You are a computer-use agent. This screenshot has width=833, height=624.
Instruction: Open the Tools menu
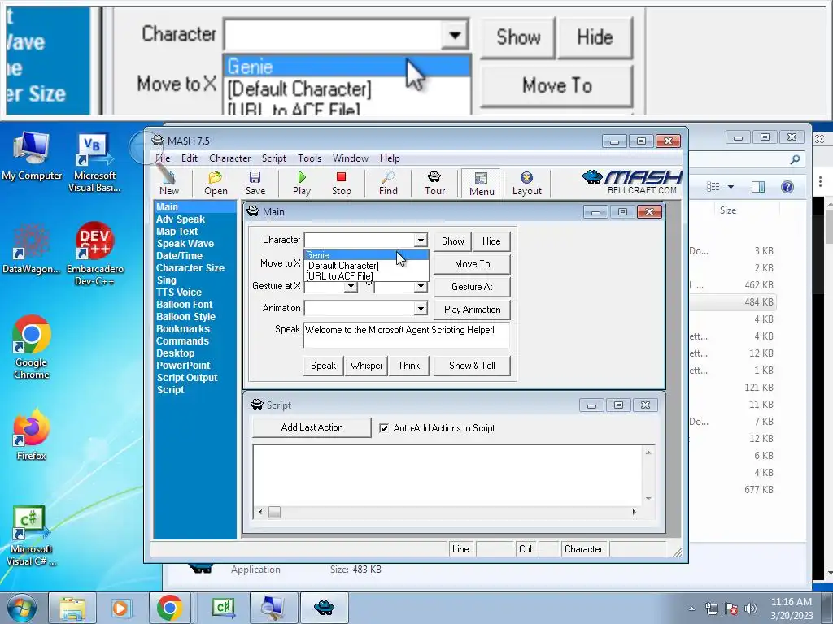(309, 158)
